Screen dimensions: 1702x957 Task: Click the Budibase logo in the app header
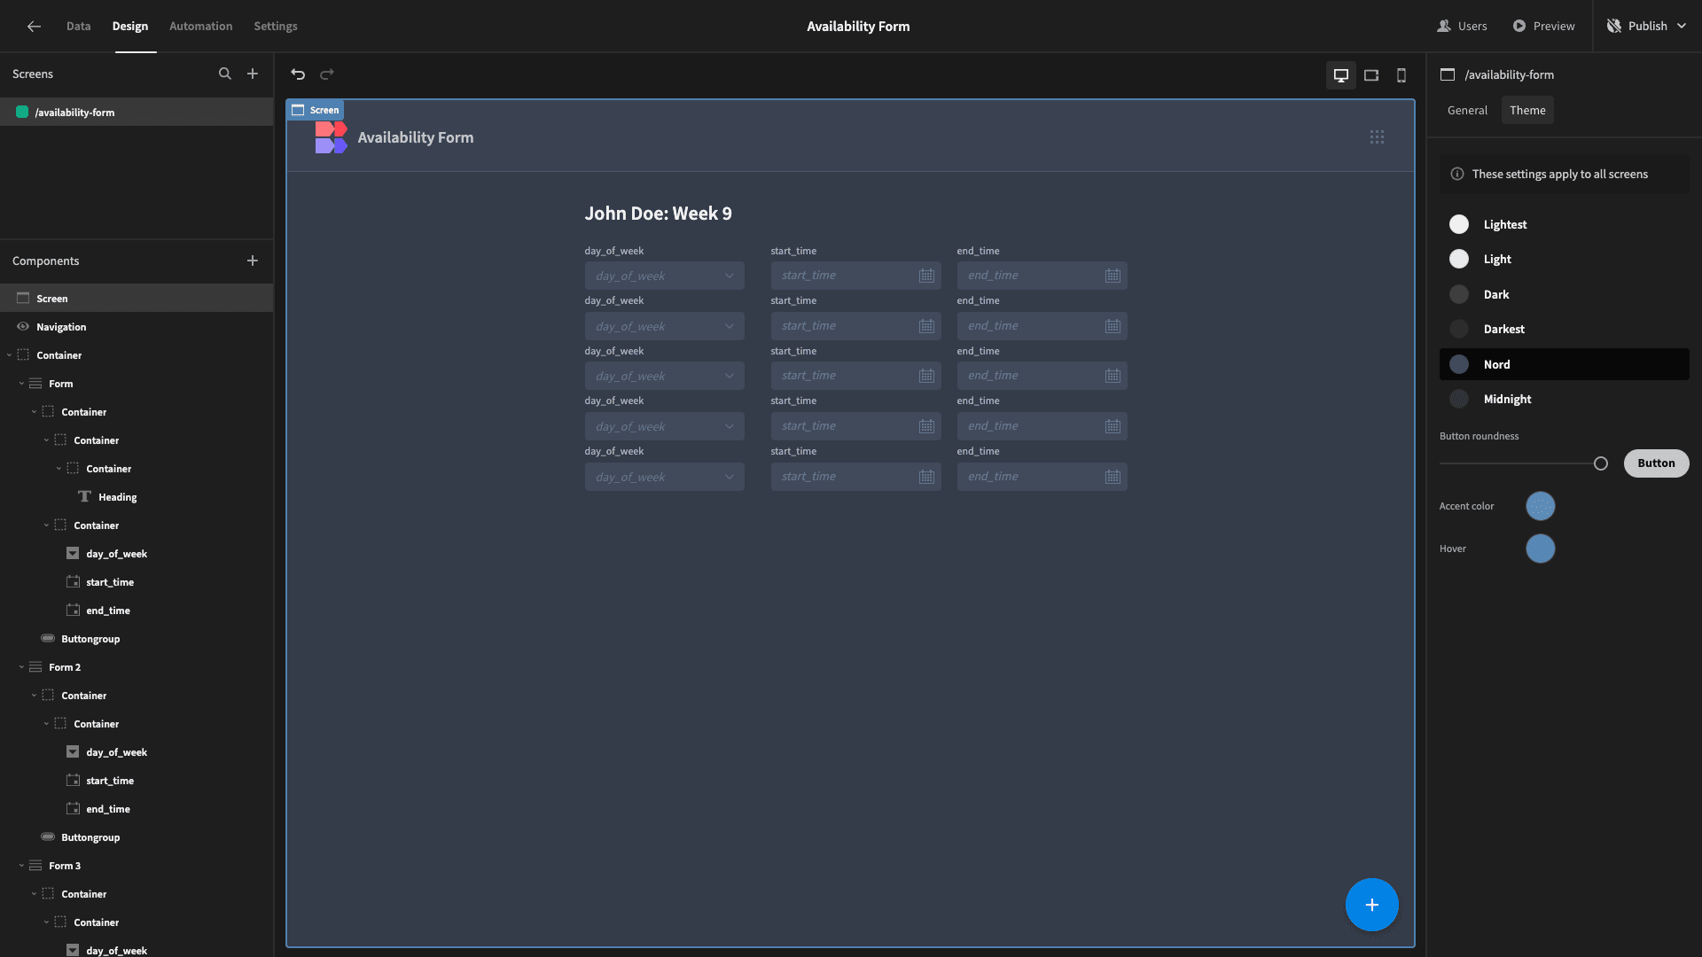click(x=331, y=137)
